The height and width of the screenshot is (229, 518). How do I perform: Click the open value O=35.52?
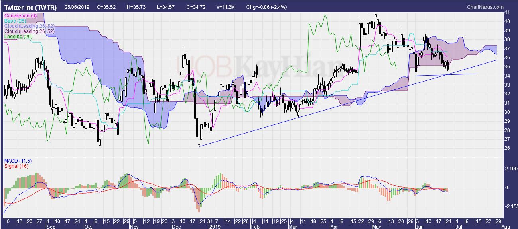point(106,8)
